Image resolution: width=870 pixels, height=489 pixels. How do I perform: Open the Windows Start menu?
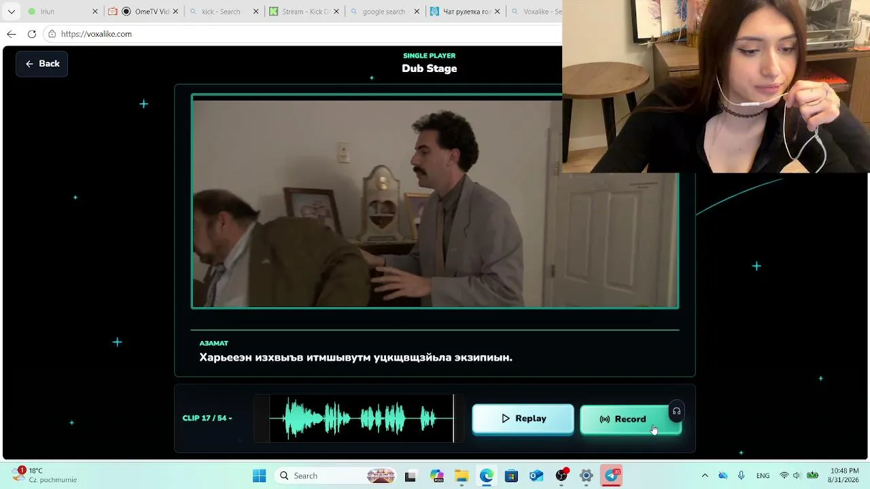(259, 475)
